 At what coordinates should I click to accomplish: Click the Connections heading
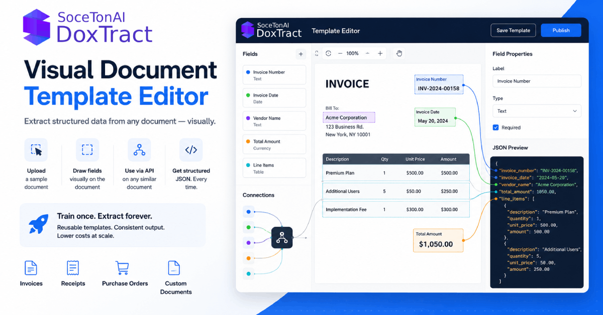[x=258, y=195]
